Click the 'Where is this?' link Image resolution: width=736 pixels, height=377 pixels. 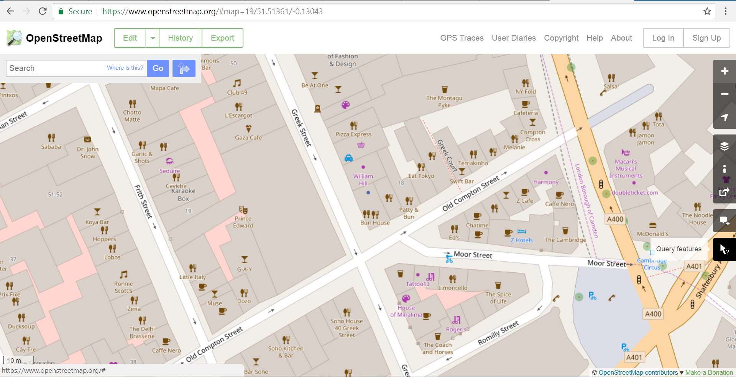(x=125, y=68)
